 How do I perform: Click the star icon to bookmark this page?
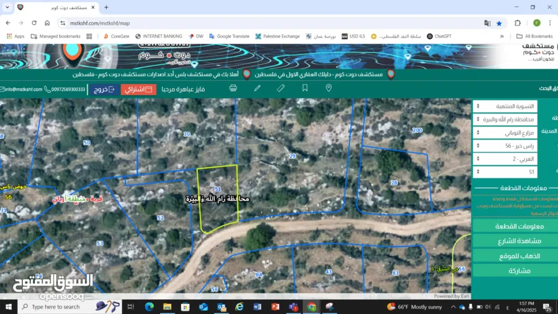pyautogui.click(x=499, y=23)
